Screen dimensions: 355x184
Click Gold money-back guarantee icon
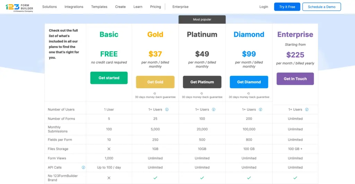[x=155, y=93]
